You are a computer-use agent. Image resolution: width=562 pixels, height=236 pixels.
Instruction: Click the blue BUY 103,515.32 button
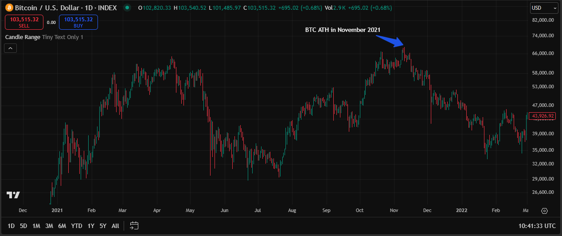(x=78, y=22)
